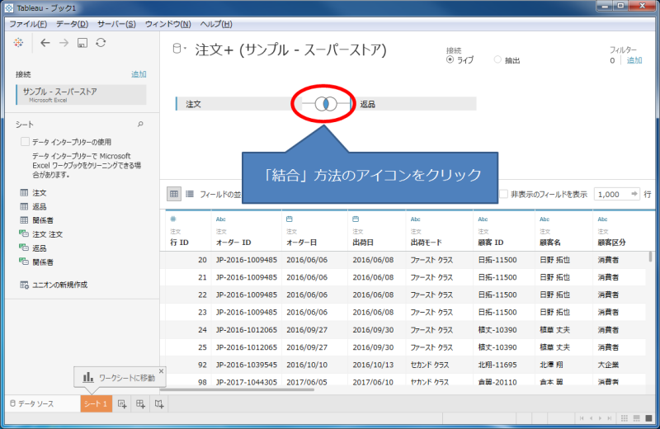The width and height of the screenshot is (660, 429).
Task: Click the cell JP-2016-1039545
Action: coord(247,365)
